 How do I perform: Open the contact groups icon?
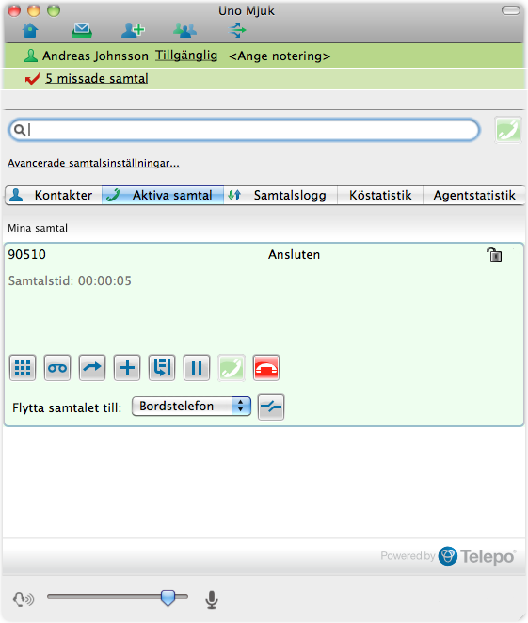point(184,30)
